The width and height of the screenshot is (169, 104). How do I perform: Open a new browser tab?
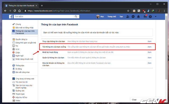point(42,6)
